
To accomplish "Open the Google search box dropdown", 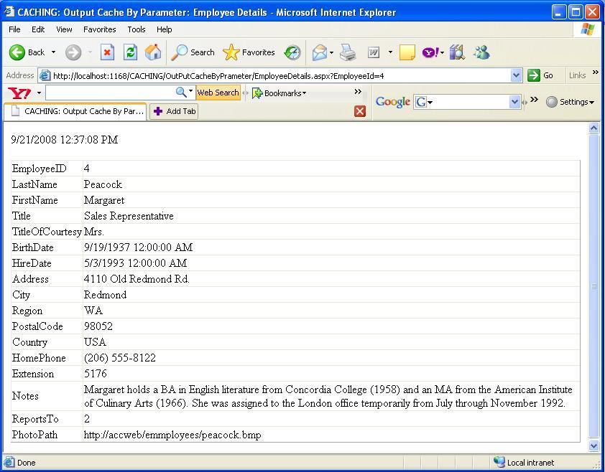I will tap(514, 102).
